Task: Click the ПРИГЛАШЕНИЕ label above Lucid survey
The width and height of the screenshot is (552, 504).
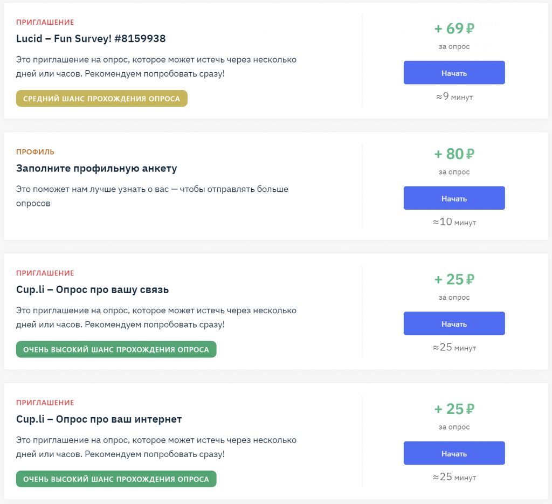Action: click(45, 22)
